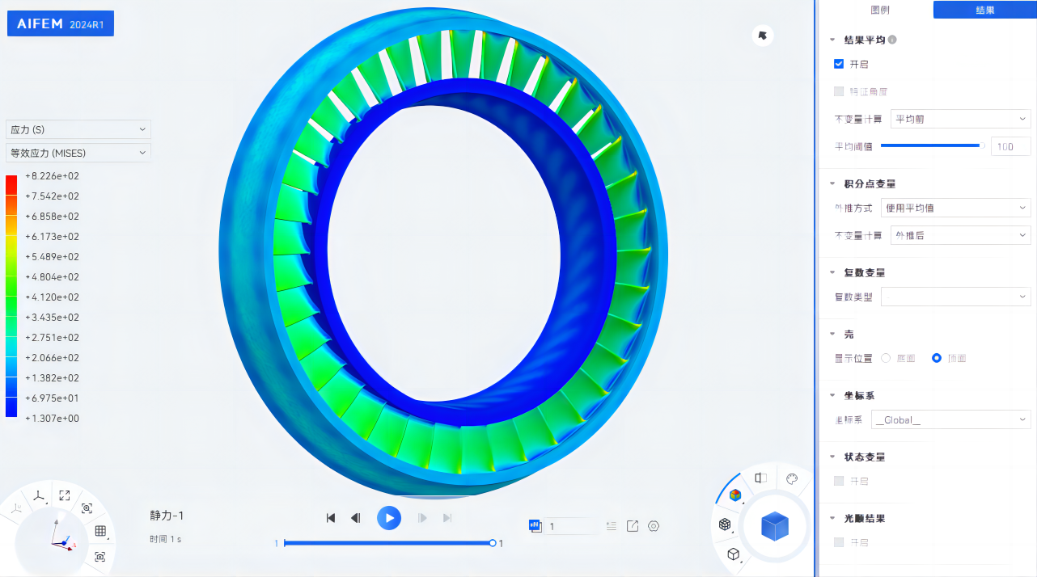This screenshot has height=577, width=1037.
Task: Click the frame number input field
Action: click(569, 526)
